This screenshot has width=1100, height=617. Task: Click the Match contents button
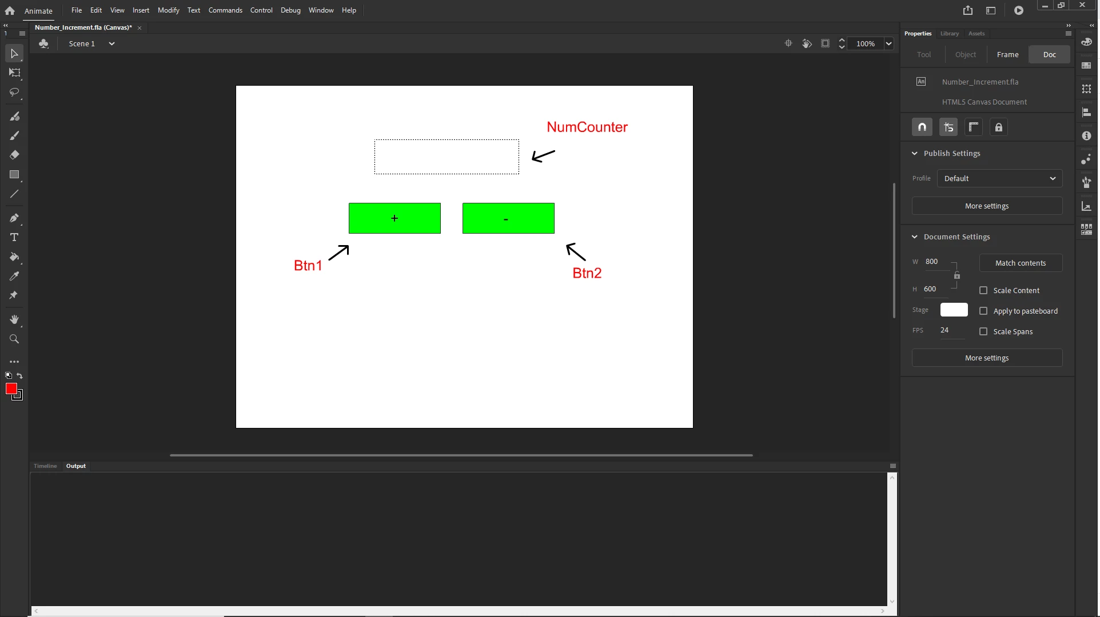(x=1021, y=263)
